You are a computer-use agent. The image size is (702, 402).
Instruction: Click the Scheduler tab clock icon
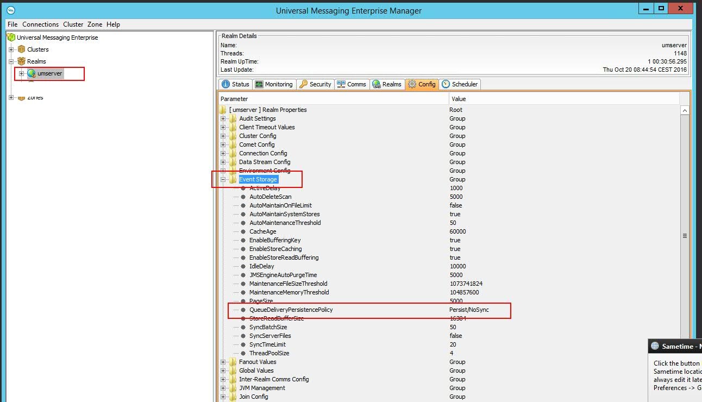point(446,84)
